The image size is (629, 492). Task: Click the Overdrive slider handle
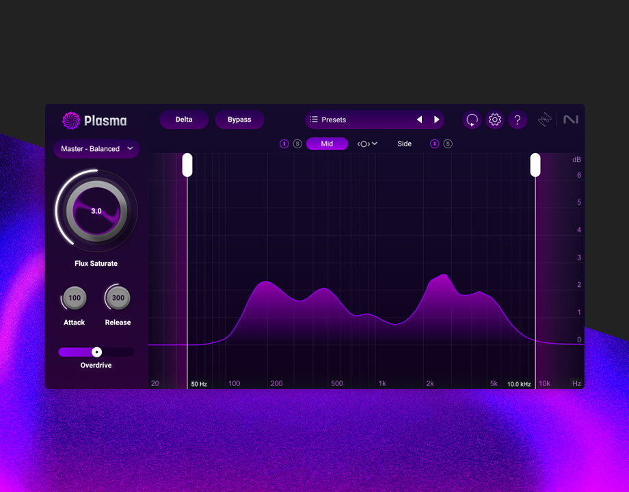pyautogui.click(x=97, y=352)
